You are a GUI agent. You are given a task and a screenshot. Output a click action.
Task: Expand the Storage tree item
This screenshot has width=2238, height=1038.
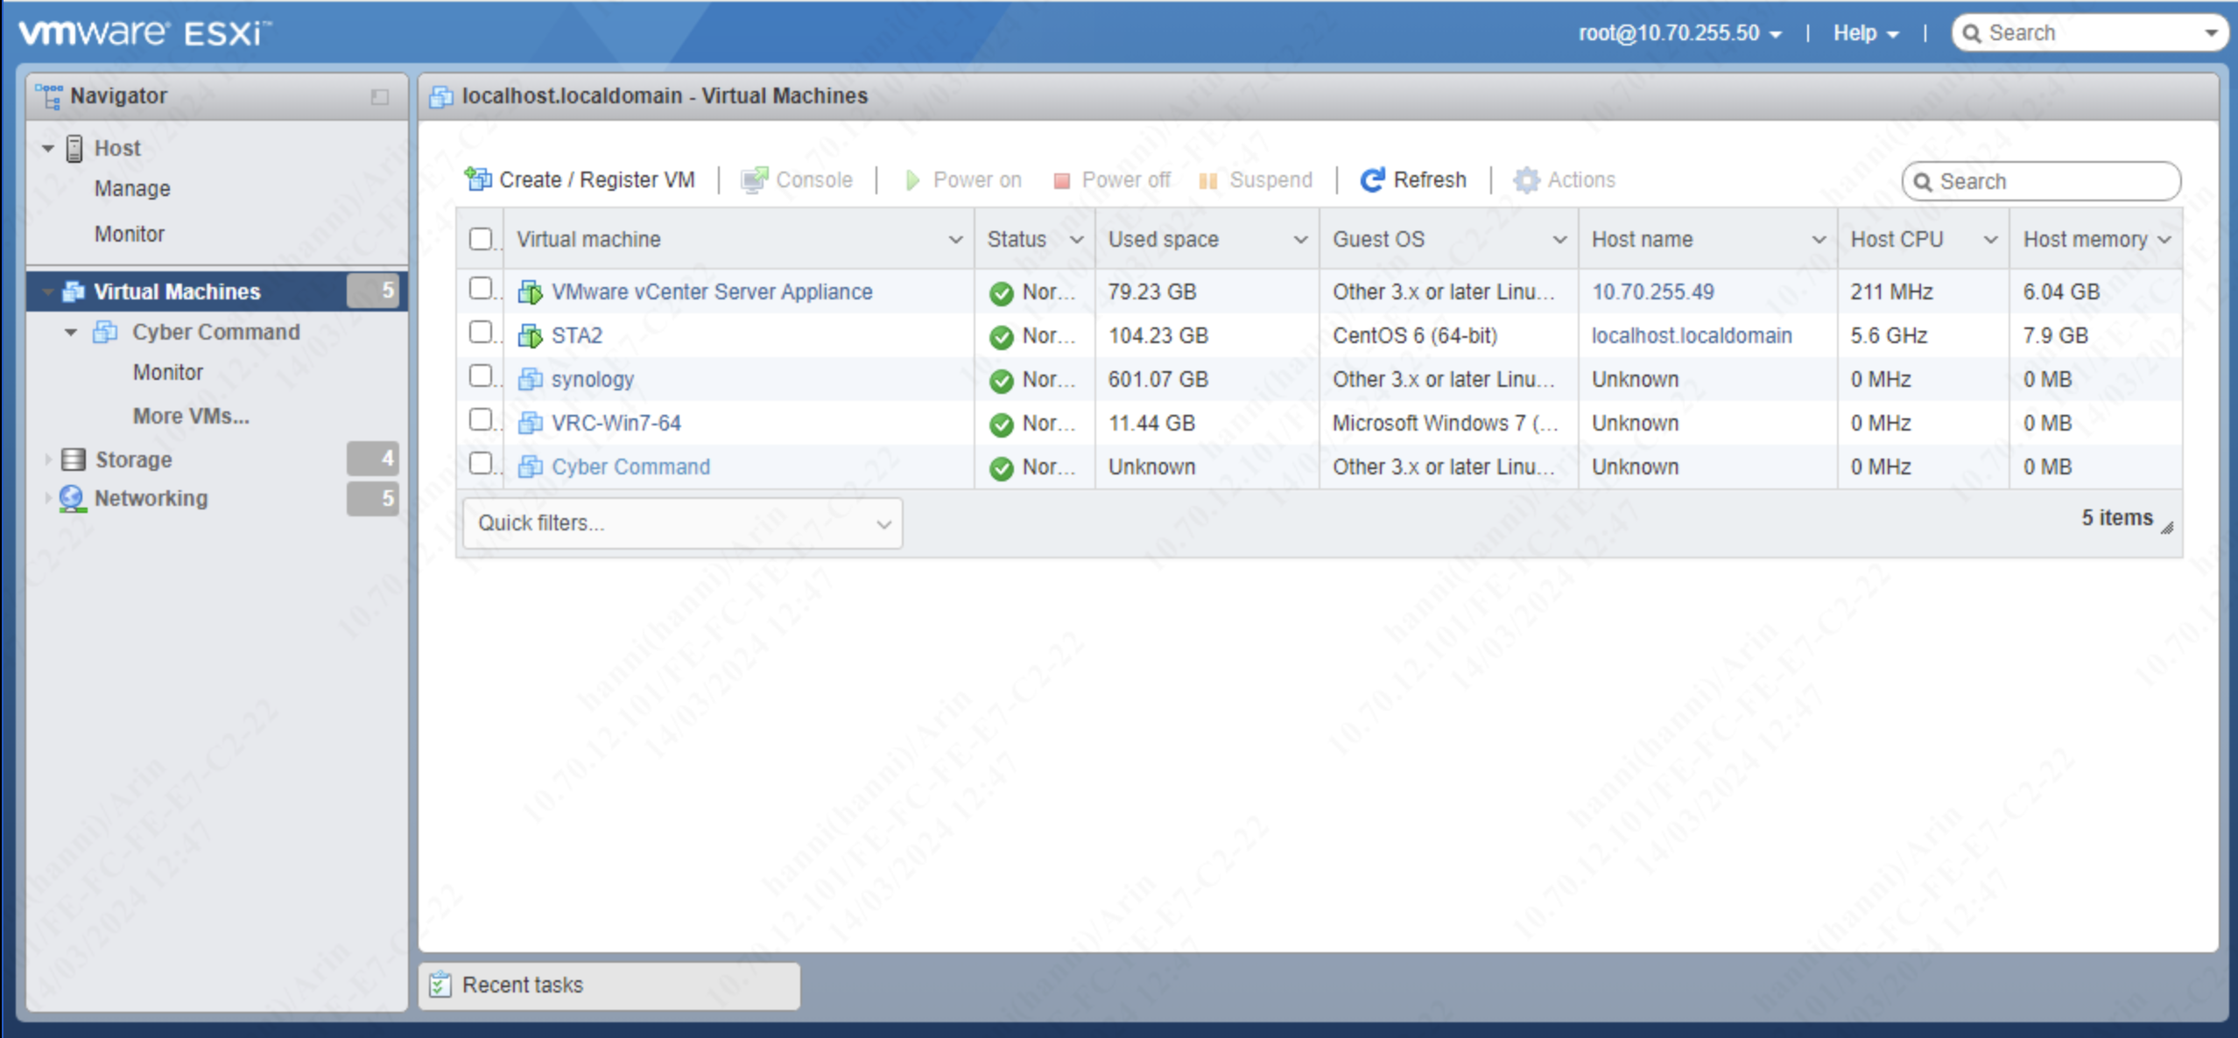pyautogui.click(x=48, y=459)
